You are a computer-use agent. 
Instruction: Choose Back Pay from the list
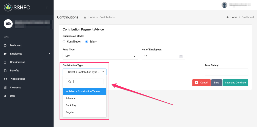coord(71,105)
